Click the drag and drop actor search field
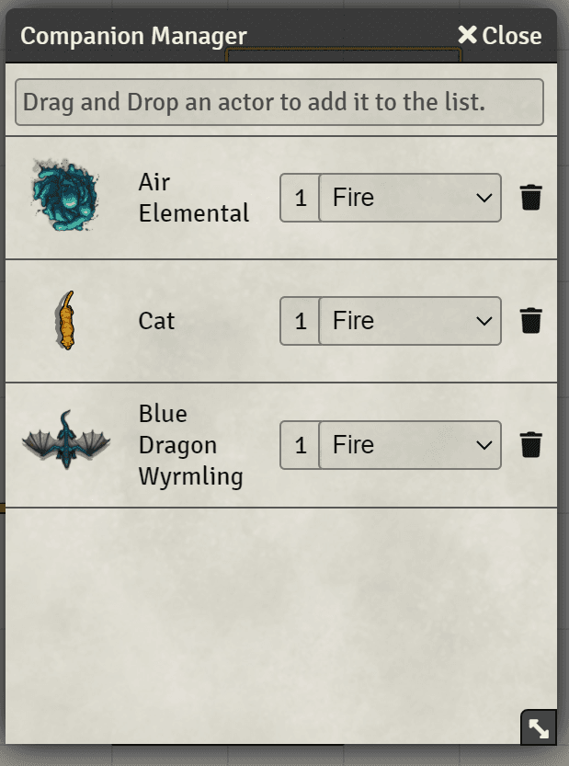This screenshot has height=766, width=569. click(279, 102)
